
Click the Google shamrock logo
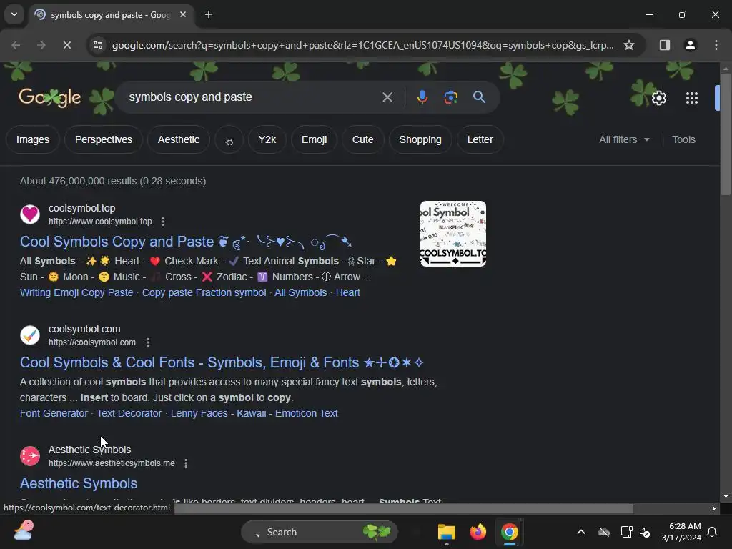tap(49, 97)
